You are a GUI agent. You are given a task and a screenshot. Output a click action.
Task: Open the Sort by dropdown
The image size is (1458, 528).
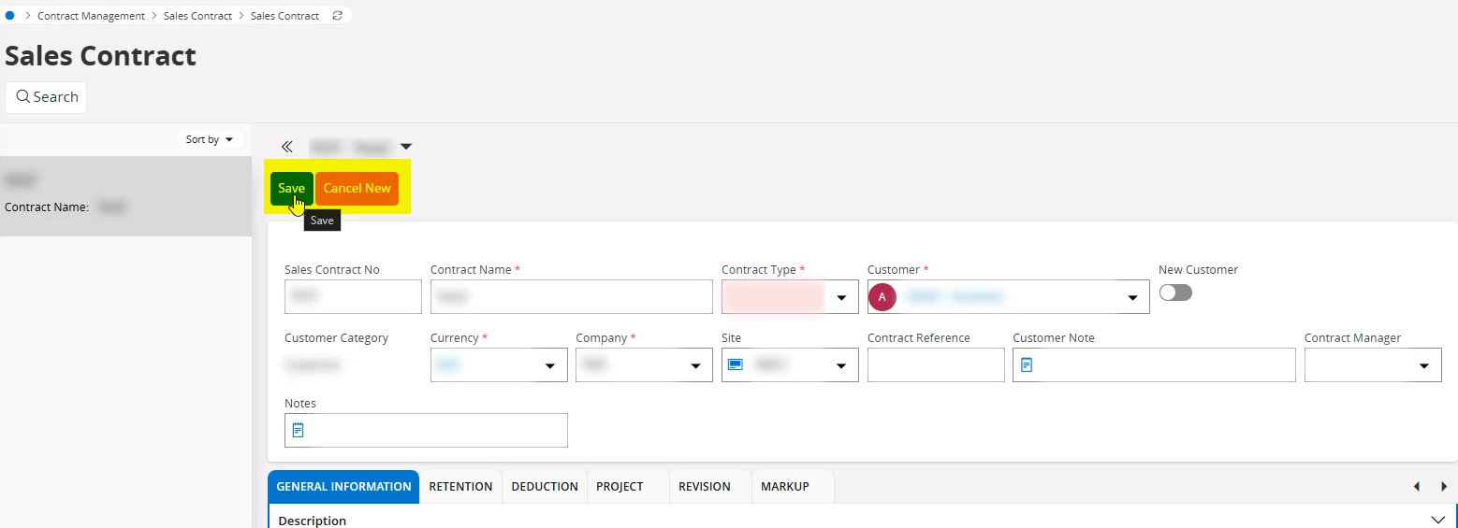click(210, 139)
